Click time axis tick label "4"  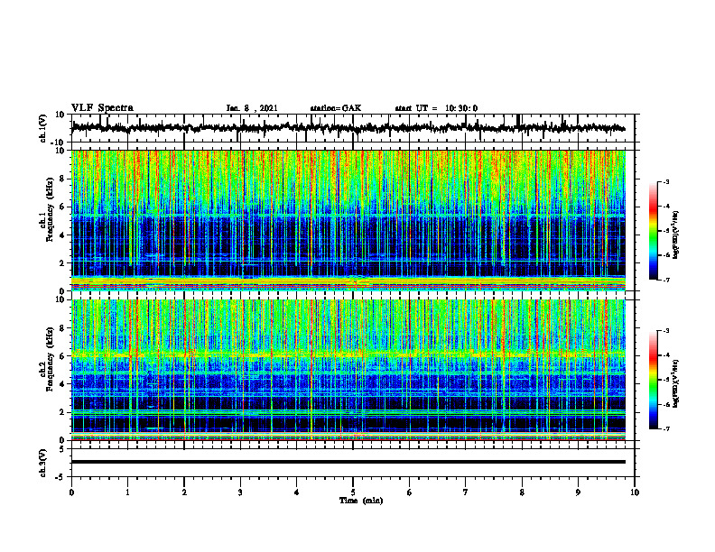pyautogui.click(x=297, y=492)
